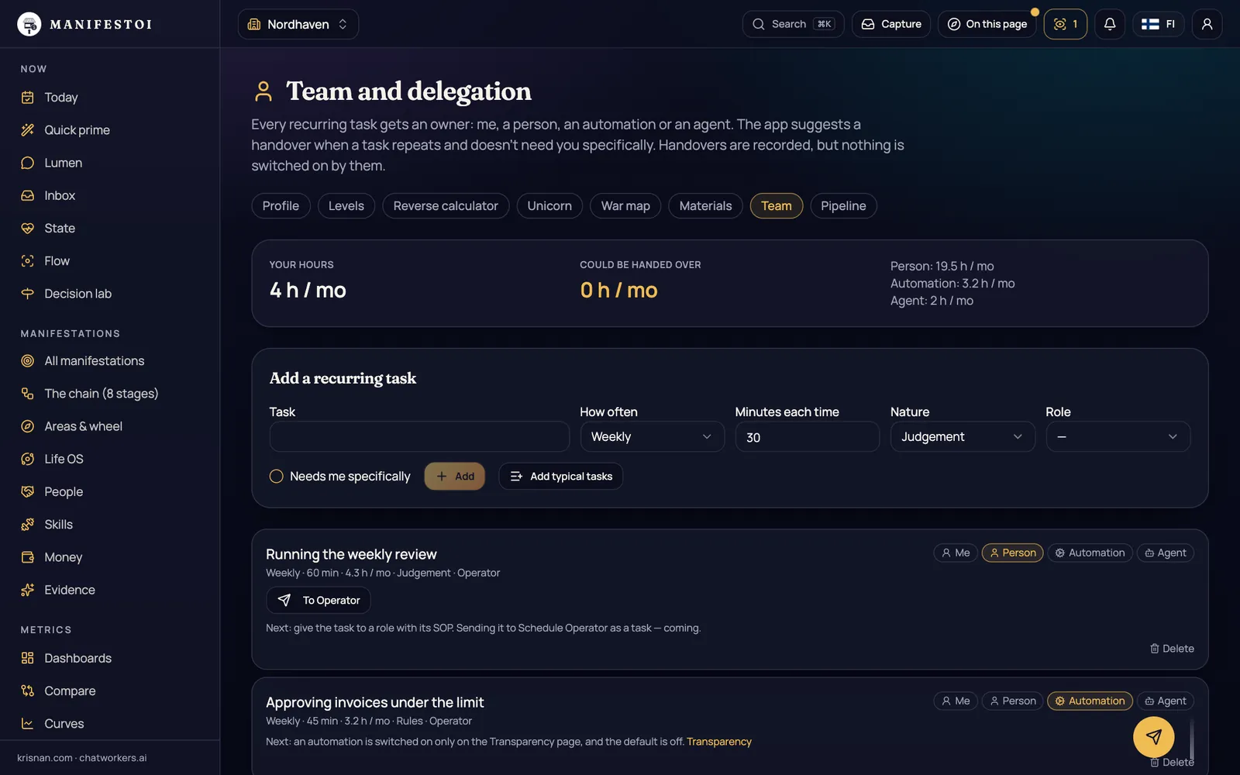Open the user account icon
The width and height of the screenshot is (1240, 775).
1207,24
